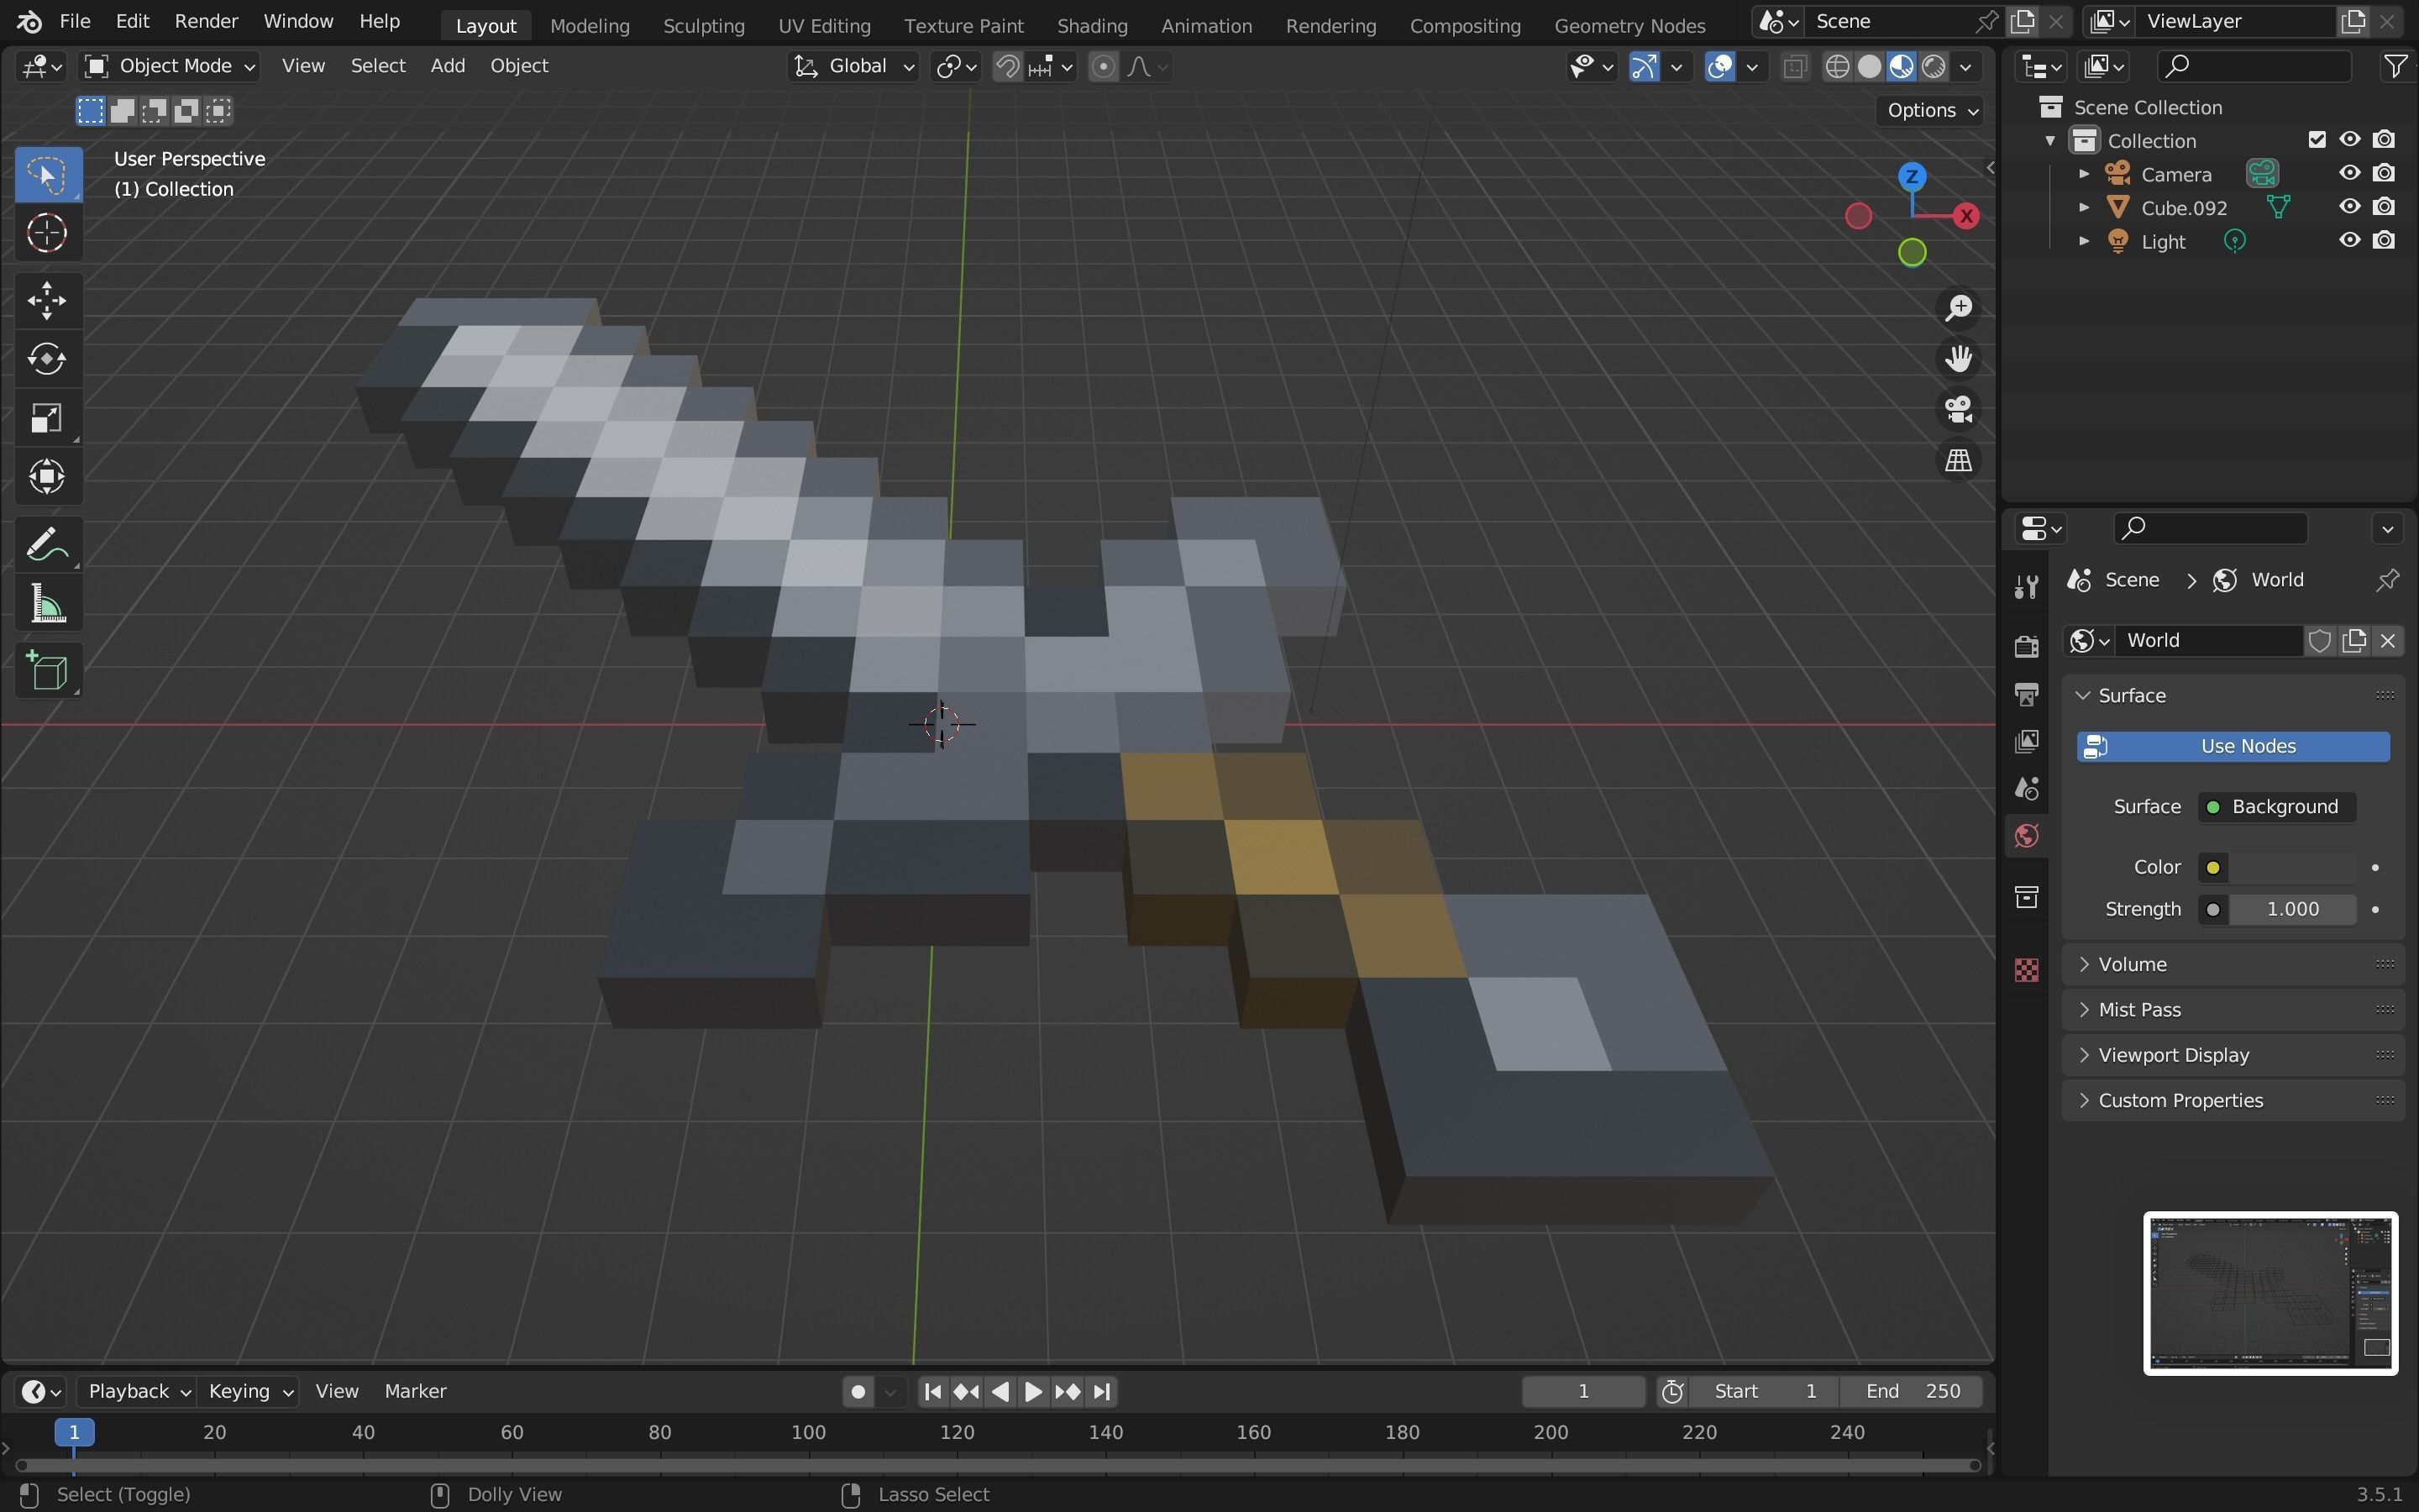Screen dimensions: 2419x1512
Task: Jump to the start frame
Action: [932, 1391]
